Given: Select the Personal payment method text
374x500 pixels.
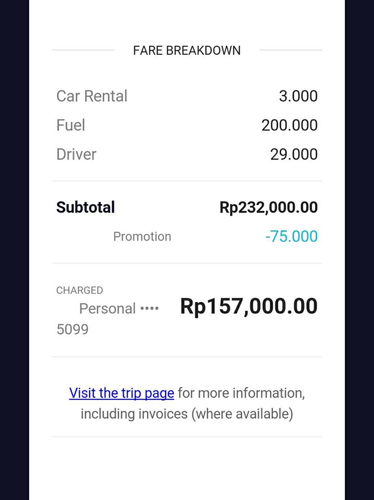Looking at the screenshot, I should 107,308.
